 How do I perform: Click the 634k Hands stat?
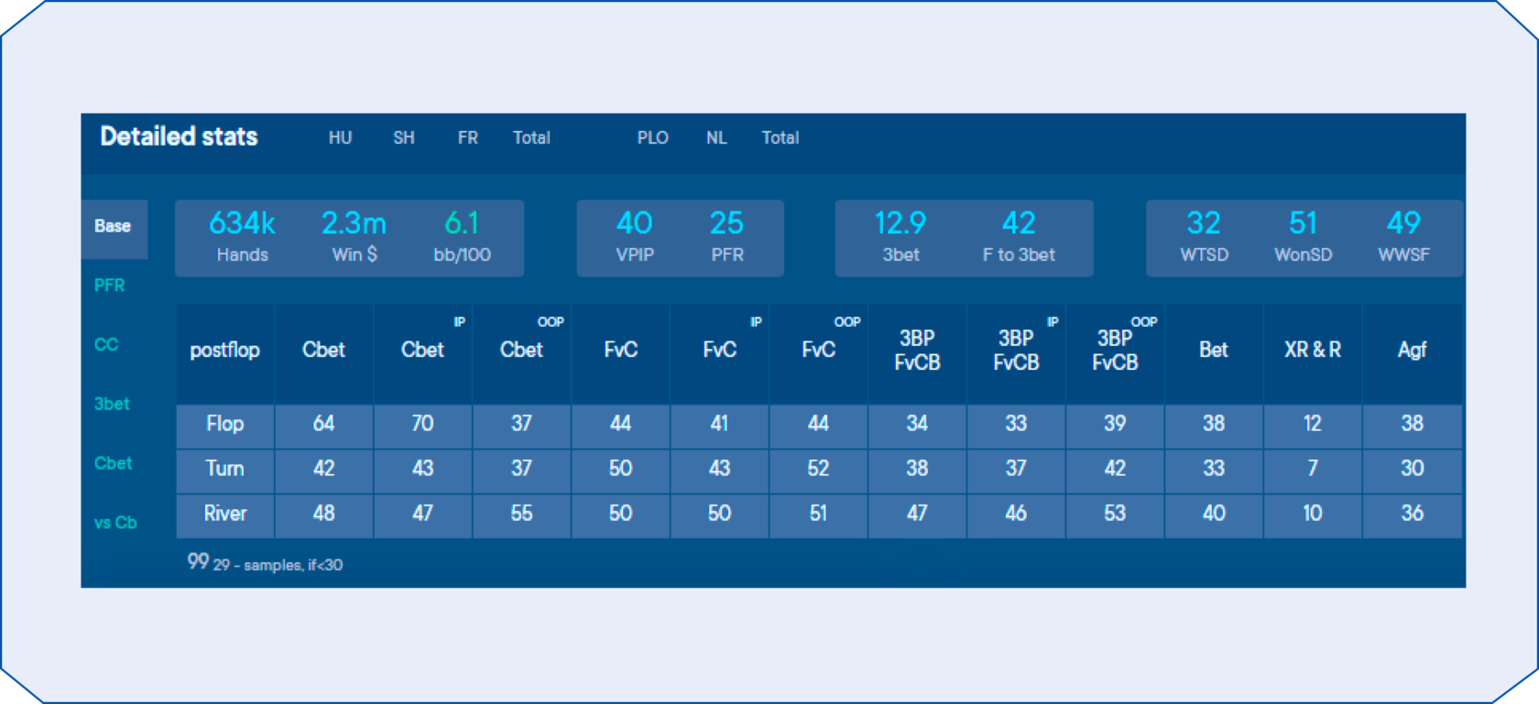coord(242,236)
